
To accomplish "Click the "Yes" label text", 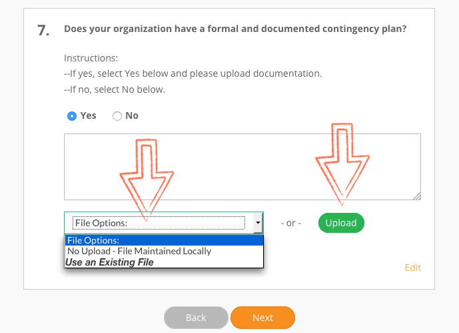I will coord(88,115).
